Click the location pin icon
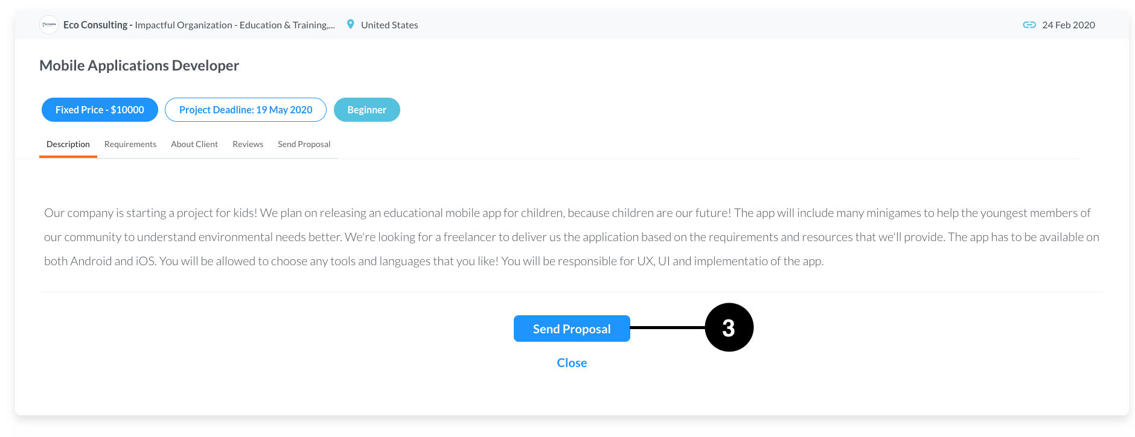1135x437 pixels. tap(350, 24)
